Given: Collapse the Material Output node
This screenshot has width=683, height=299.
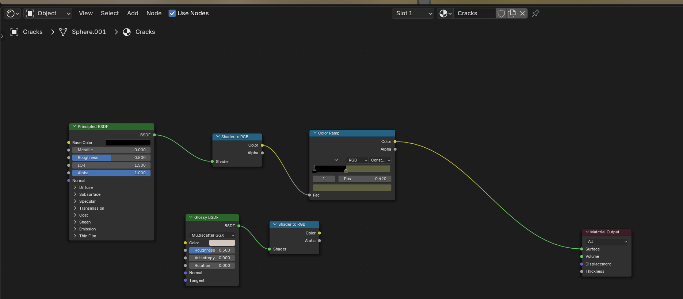Looking at the screenshot, I should coord(587,232).
